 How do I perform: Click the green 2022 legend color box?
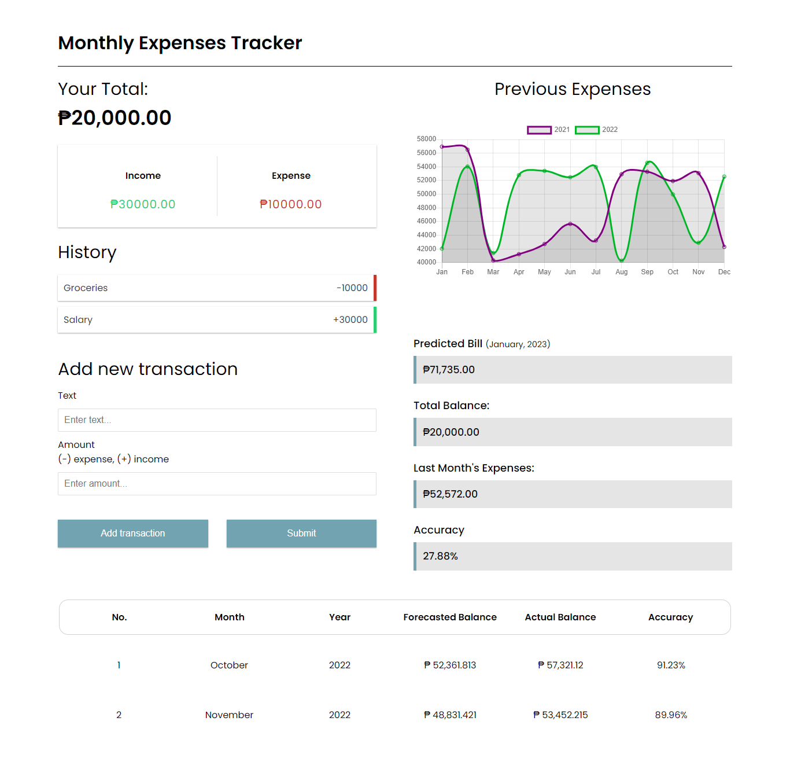[x=587, y=130]
